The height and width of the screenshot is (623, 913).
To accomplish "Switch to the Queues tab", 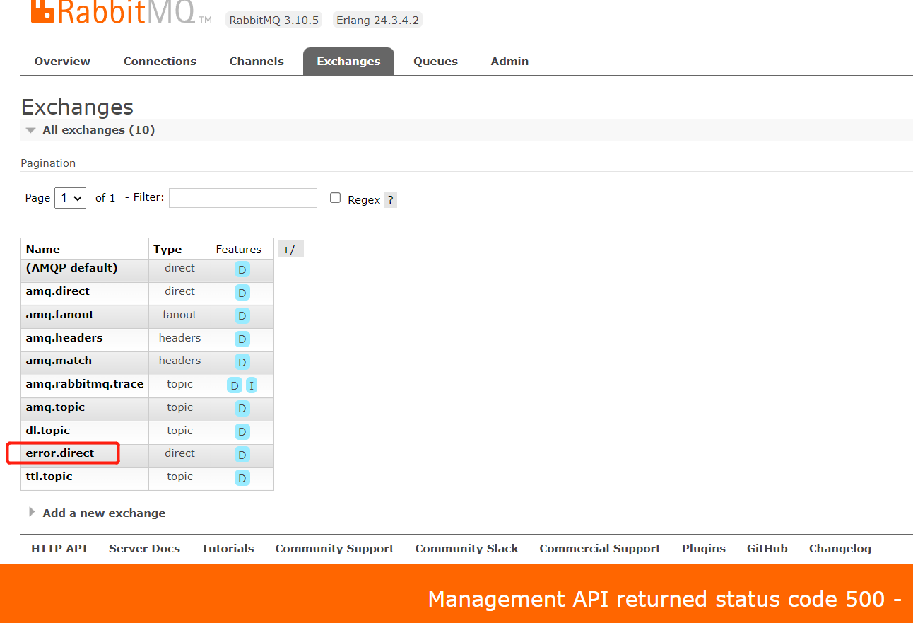I will [x=435, y=62].
